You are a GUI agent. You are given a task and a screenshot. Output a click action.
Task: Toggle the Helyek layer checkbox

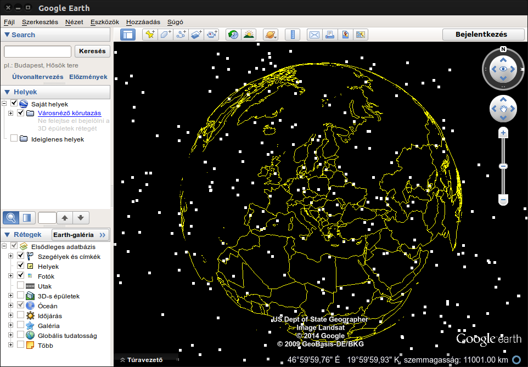point(20,266)
